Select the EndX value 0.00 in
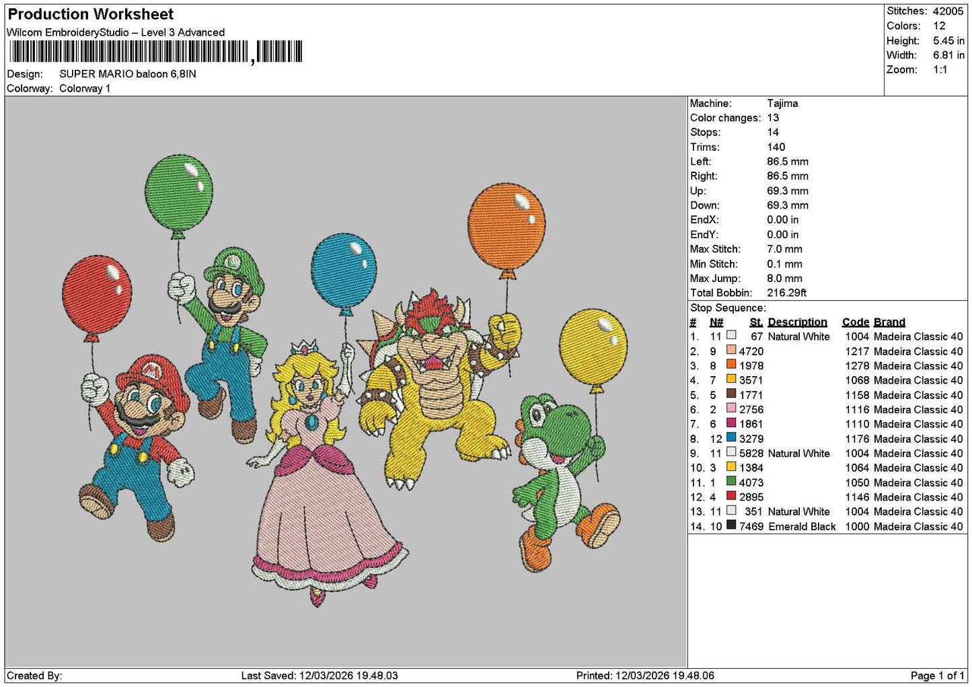972x687 pixels. pos(783,220)
